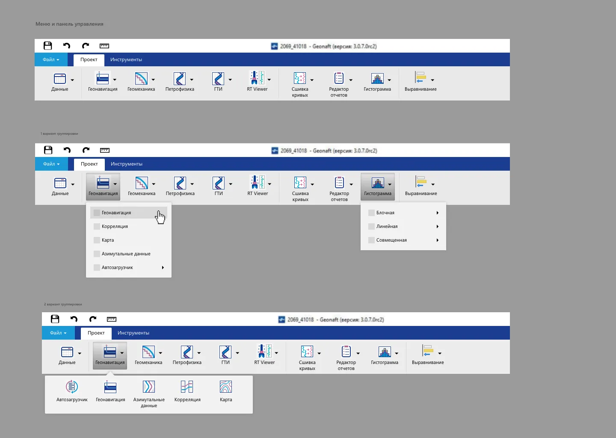Expand the Блочная submenu arrow
616x438 pixels.
[438, 213]
